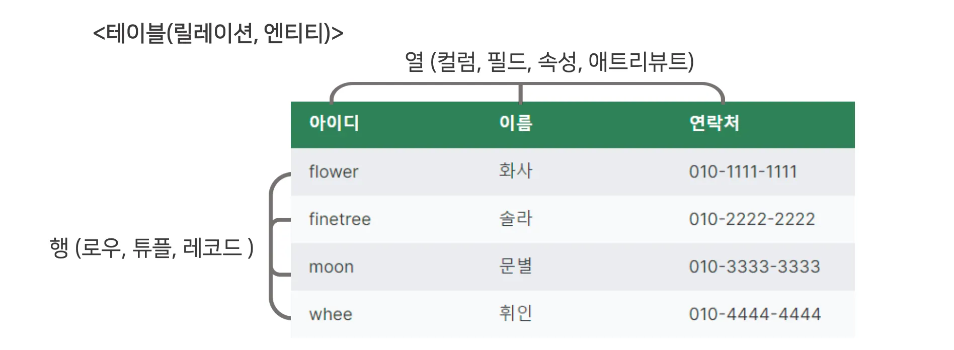Select phone number 010-4444-4444
This screenshot has height=350, width=954.
[755, 314]
